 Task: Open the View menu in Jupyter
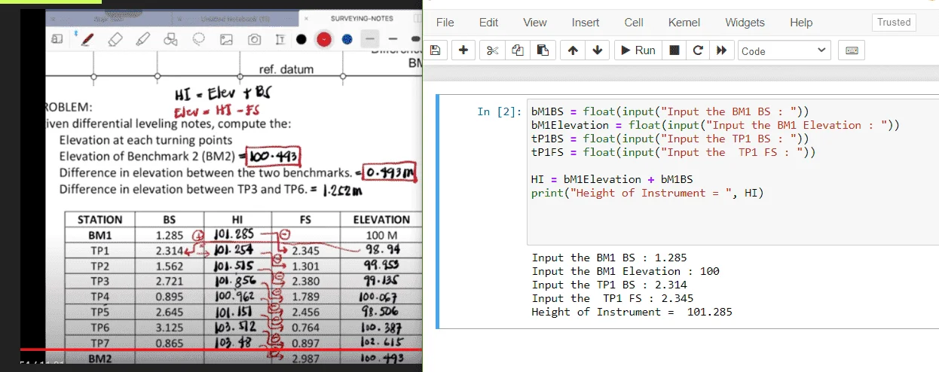[x=535, y=23]
